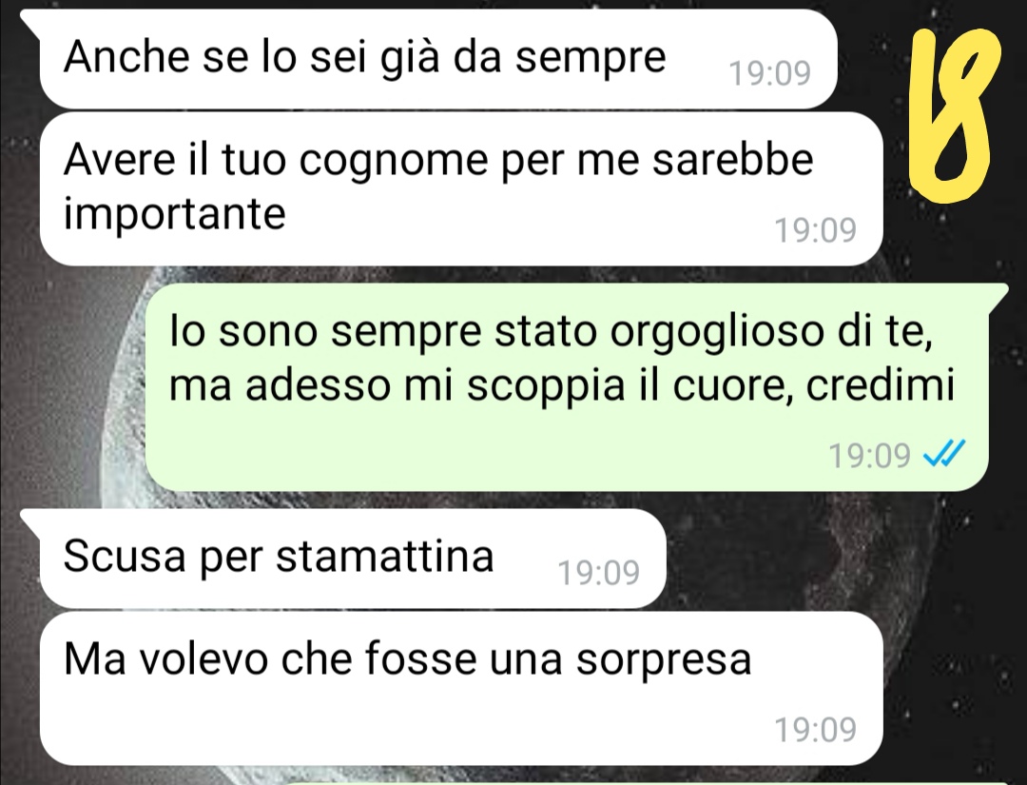Select the "Scusa per stamattina" message
Image resolution: width=1027 pixels, height=785 pixels.
[x=353, y=559]
